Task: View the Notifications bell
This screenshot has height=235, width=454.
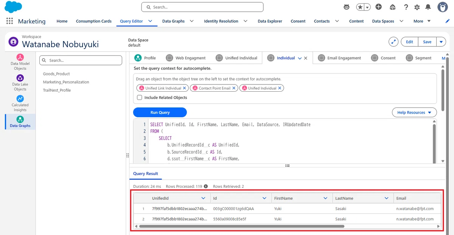Action: click(428, 7)
